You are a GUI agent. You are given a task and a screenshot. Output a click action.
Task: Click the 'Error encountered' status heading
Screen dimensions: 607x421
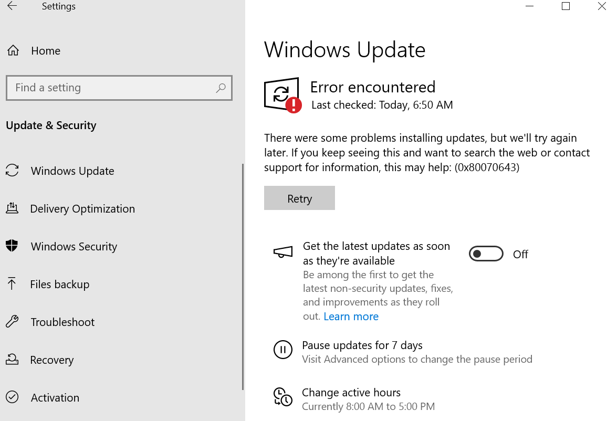coord(373,87)
